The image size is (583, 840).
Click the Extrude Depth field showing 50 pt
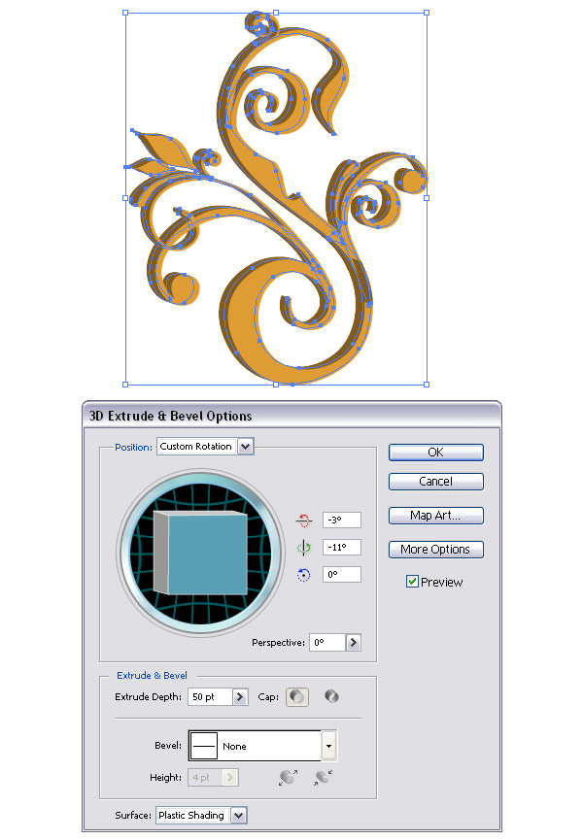tap(210, 697)
